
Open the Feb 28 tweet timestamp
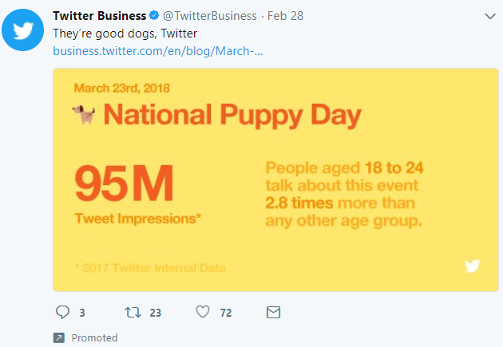click(x=285, y=16)
